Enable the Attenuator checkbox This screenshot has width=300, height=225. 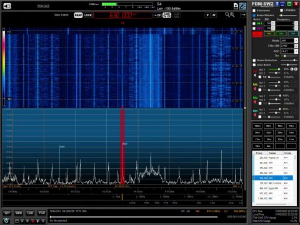pyautogui.click(x=254, y=11)
